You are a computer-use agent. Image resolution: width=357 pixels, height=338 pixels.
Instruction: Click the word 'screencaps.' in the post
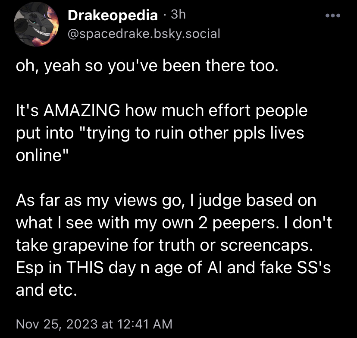tap(266, 246)
